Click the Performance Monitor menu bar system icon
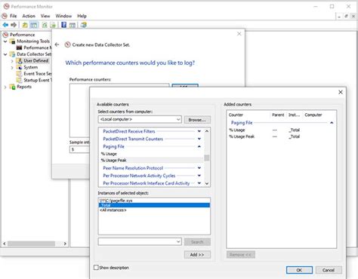The image size is (358, 279). pyautogui.click(x=5, y=16)
